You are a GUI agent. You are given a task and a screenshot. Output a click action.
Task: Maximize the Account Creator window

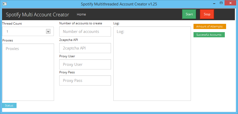point(221,3)
